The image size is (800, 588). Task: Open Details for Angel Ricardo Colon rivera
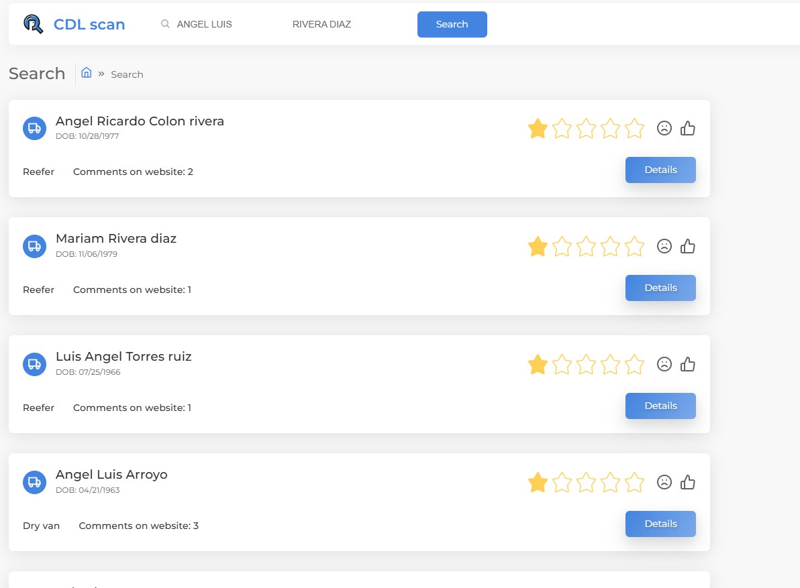click(x=660, y=170)
